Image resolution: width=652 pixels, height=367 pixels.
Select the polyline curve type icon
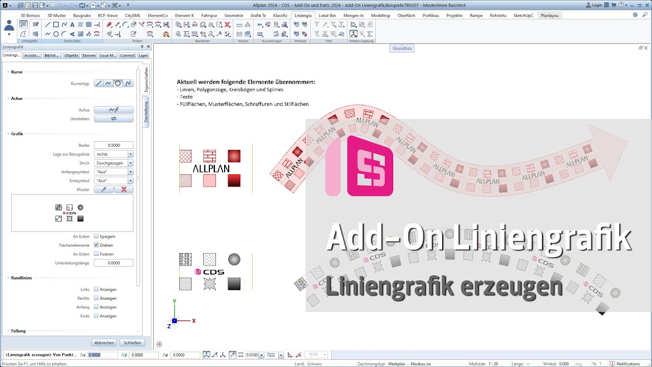point(108,83)
